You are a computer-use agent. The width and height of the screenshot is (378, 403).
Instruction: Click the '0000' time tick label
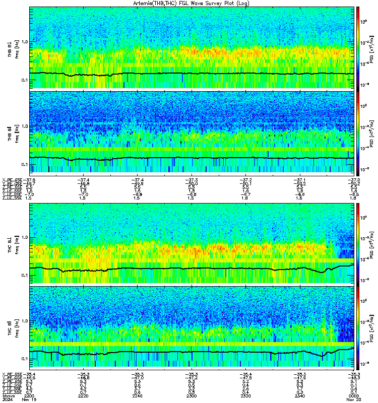click(x=354, y=396)
